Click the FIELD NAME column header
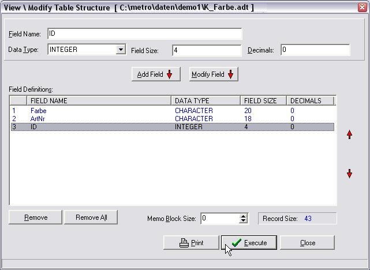Image resolution: width=370 pixels, height=270 pixels. click(98, 101)
